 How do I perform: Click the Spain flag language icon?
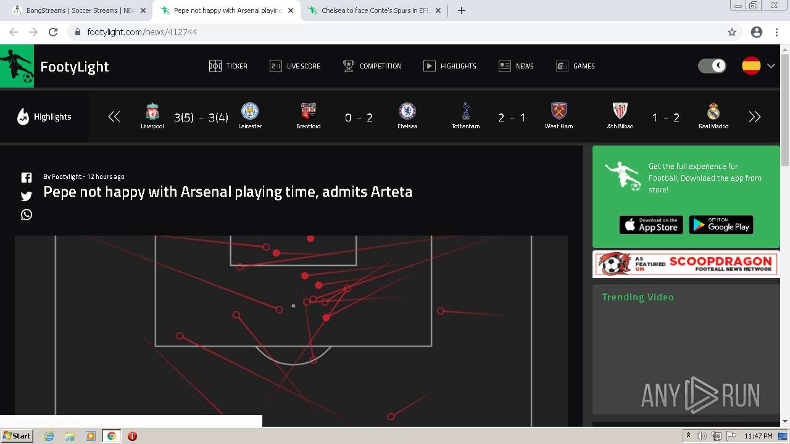pyautogui.click(x=751, y=66)
